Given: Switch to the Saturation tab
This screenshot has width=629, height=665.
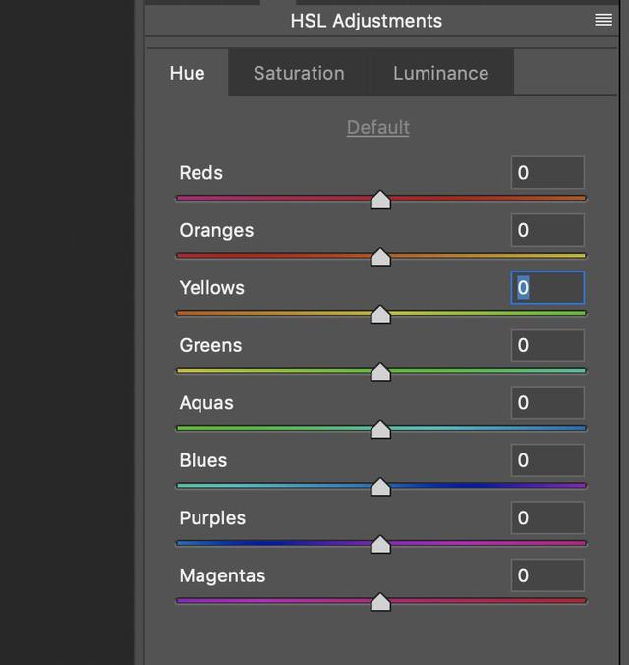Looking at the screenshot, I should [x=299, y=73].
